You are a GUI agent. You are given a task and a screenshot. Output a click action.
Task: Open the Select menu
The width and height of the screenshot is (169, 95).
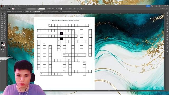point(23,6)
